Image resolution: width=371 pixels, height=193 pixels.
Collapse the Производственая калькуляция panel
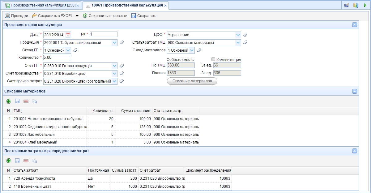[x=355, y=25]
